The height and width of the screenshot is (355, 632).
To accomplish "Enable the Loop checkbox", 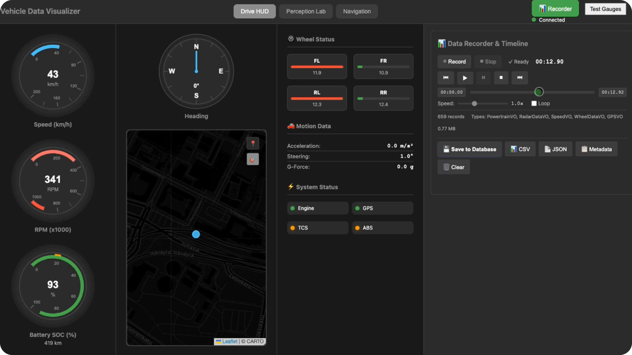I will pyautogui.click(x=534, y=103).
